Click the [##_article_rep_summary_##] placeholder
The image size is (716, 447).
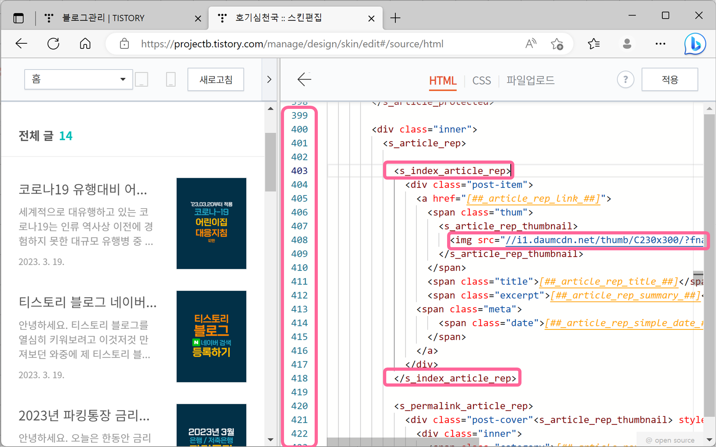click(625, 295)
